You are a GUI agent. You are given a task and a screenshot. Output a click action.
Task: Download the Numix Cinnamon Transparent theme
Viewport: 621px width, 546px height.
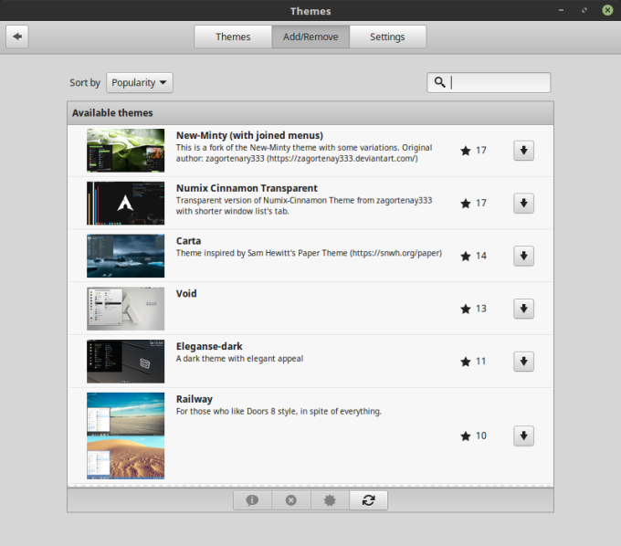[x=523, y=204]
